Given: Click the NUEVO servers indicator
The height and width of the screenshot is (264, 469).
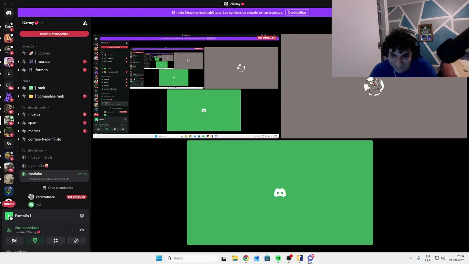Looking at the screenshot, I should coord(9,204).
